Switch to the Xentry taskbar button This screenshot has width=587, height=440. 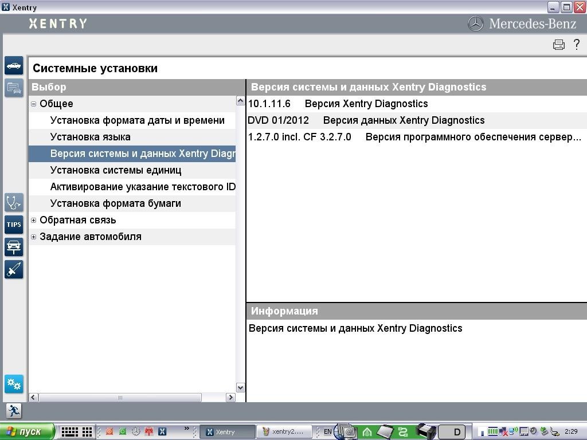click(227, 432)
